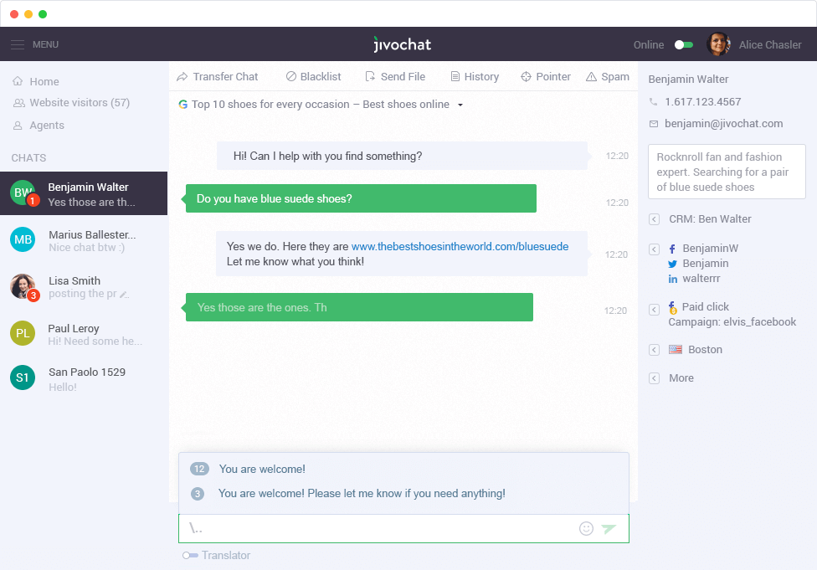Toggle the Online status switch
Viewport: 817px width, 570px height.
684,44
